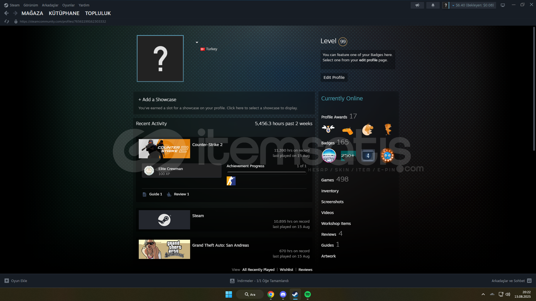The height and width of the screenshot is (301, 536).
Task: Open the 250+ games badge
Action: click(348, 156)
